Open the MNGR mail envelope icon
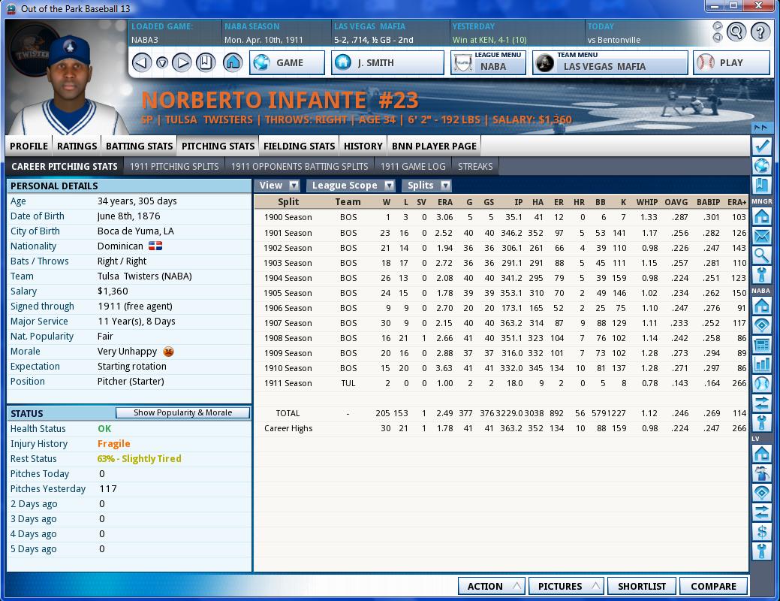The height and width of the screenshot is (601, 780). click(761, 236)
